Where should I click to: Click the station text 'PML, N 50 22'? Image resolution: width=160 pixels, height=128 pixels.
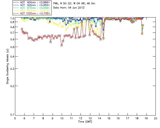(62, 3)
